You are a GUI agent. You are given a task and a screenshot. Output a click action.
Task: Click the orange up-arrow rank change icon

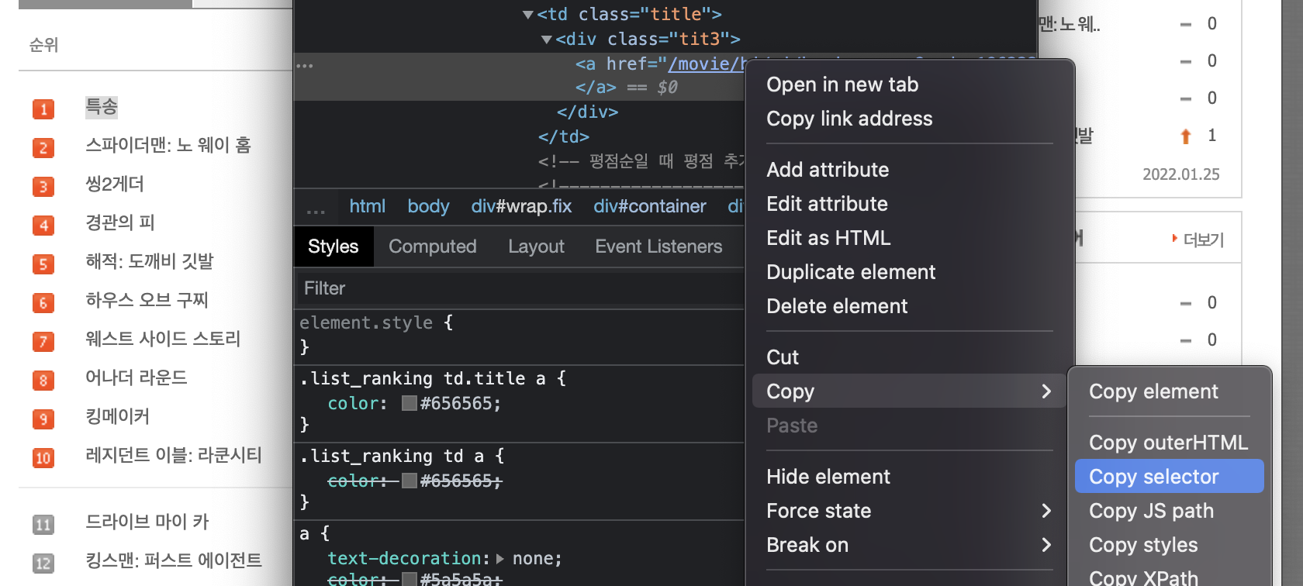[x=1185, y=136]
